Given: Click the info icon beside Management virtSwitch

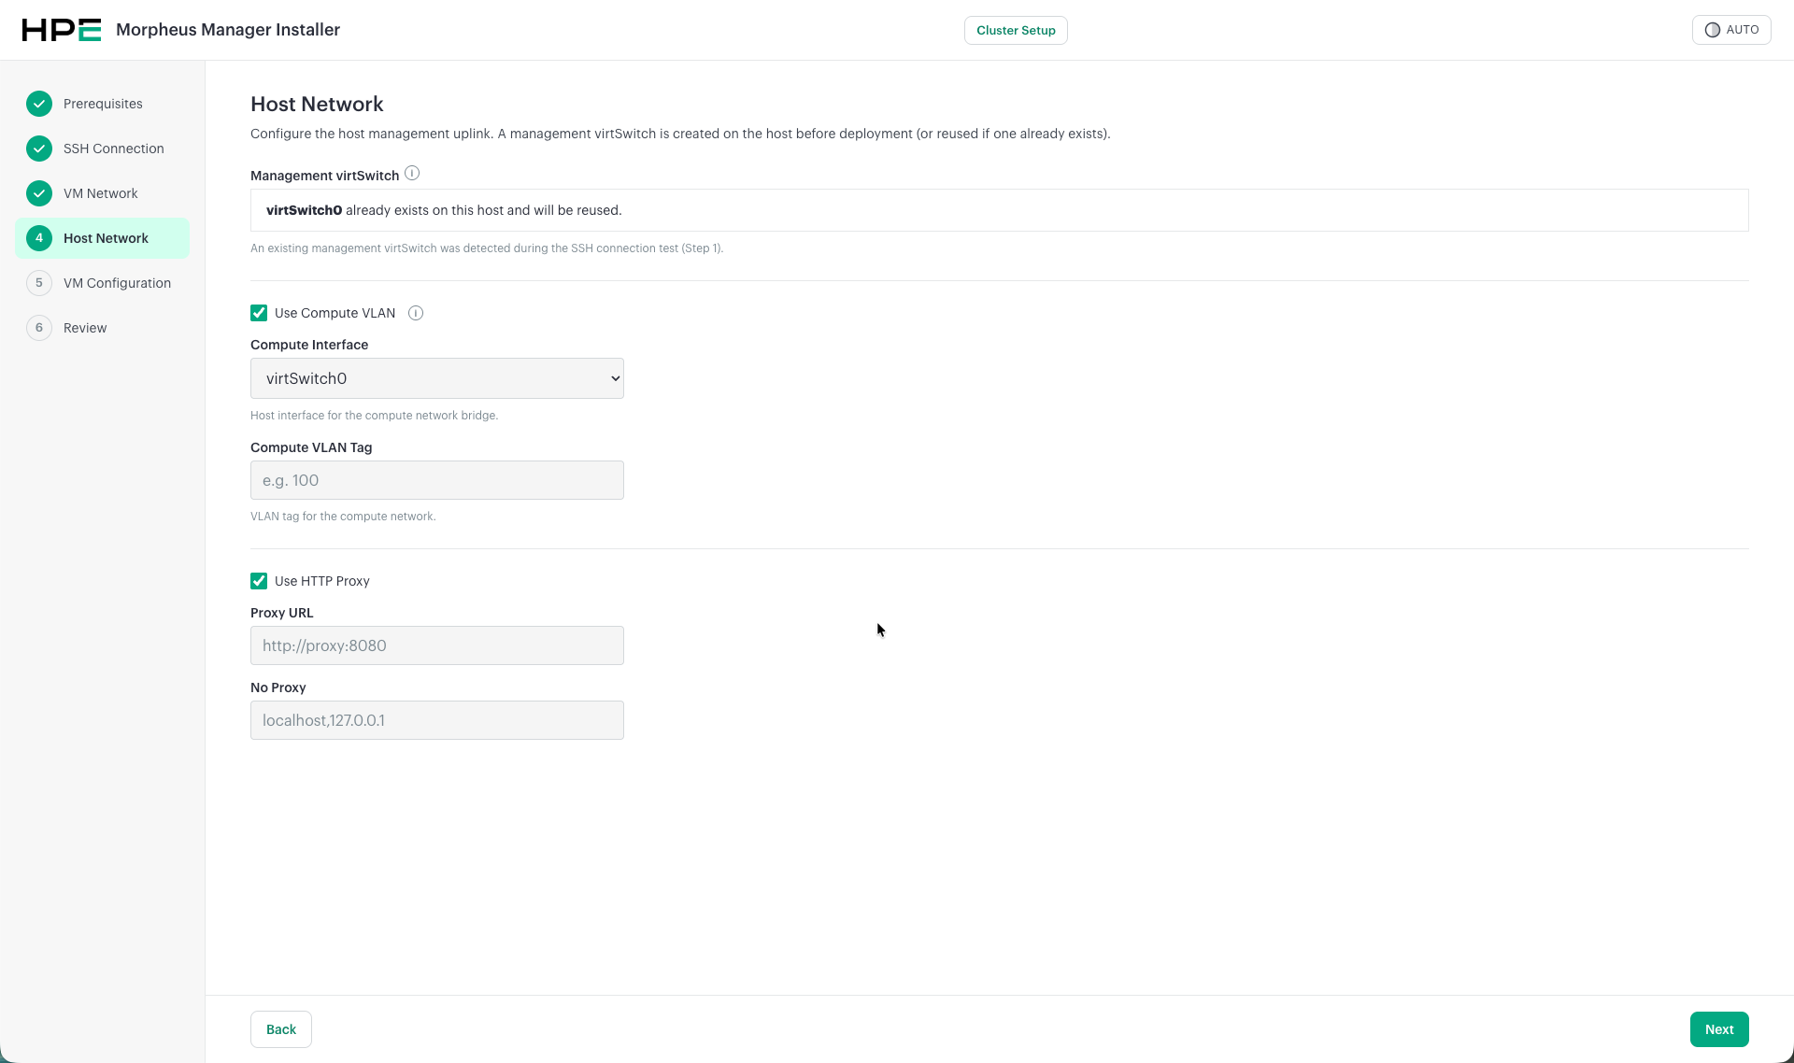Looking at the screenshot, I should pos(412,174).
